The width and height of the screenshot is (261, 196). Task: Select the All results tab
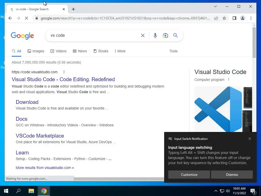tap(17, 51)
